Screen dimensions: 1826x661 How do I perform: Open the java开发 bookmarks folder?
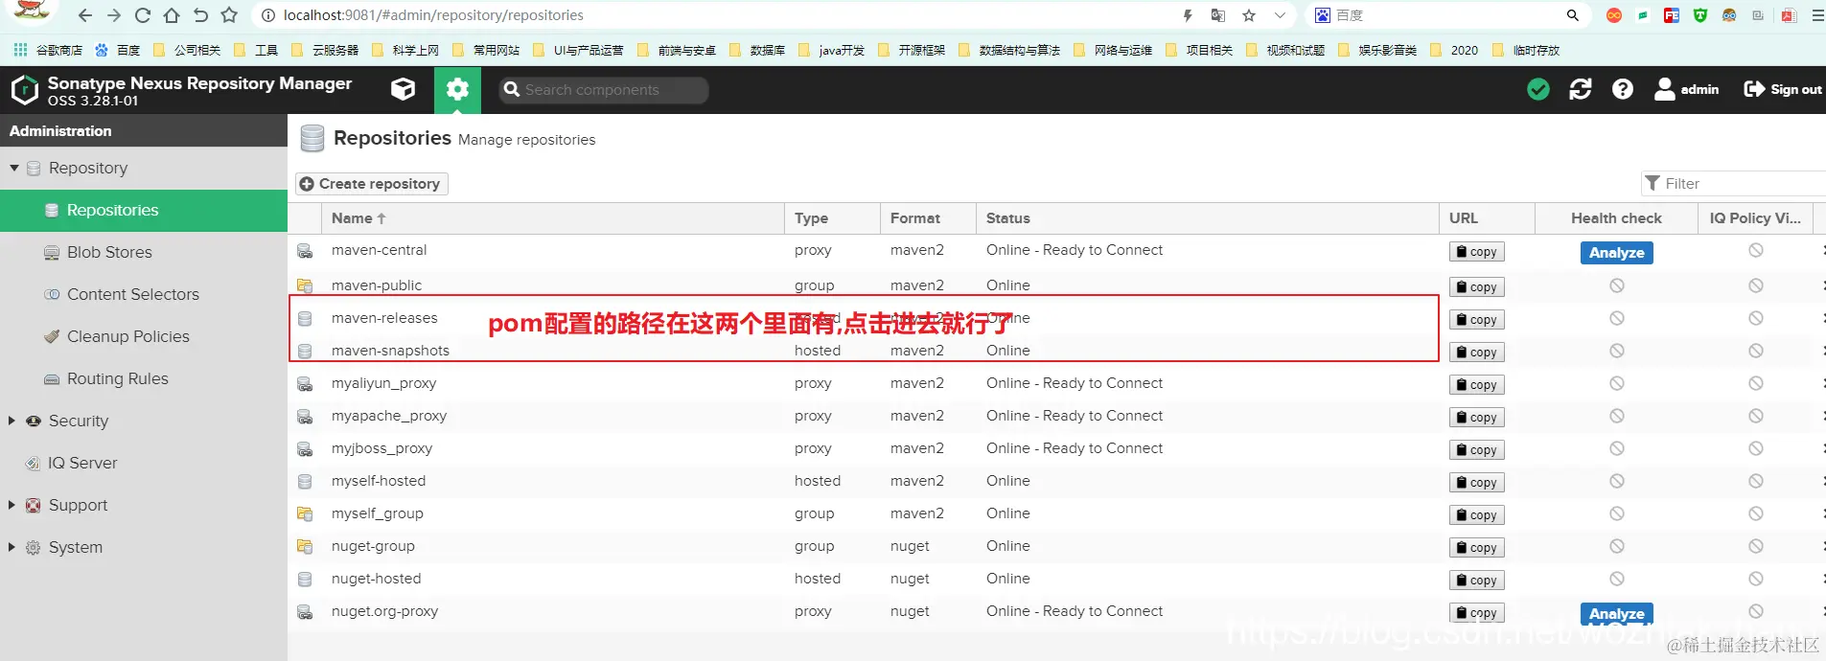coord(831,50)
